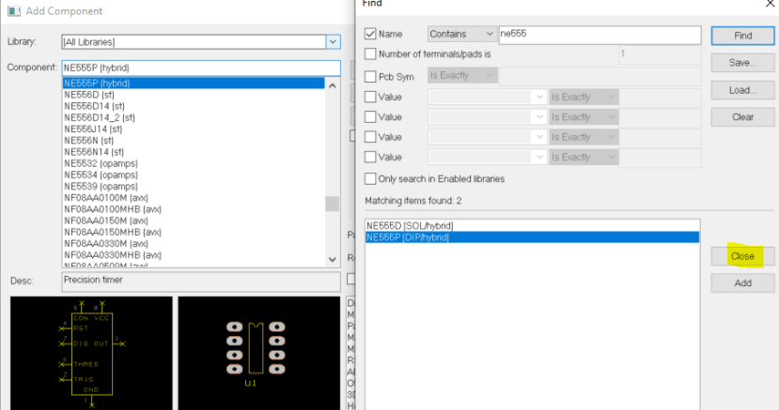Open the Library dropdown arrow
This screenshot has height=410, width=779.
pos(333,41)
